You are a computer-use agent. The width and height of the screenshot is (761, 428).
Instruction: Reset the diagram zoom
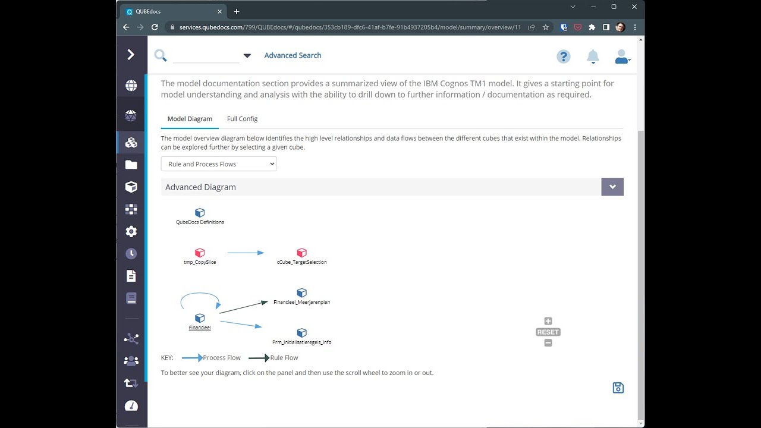point(548,332)
